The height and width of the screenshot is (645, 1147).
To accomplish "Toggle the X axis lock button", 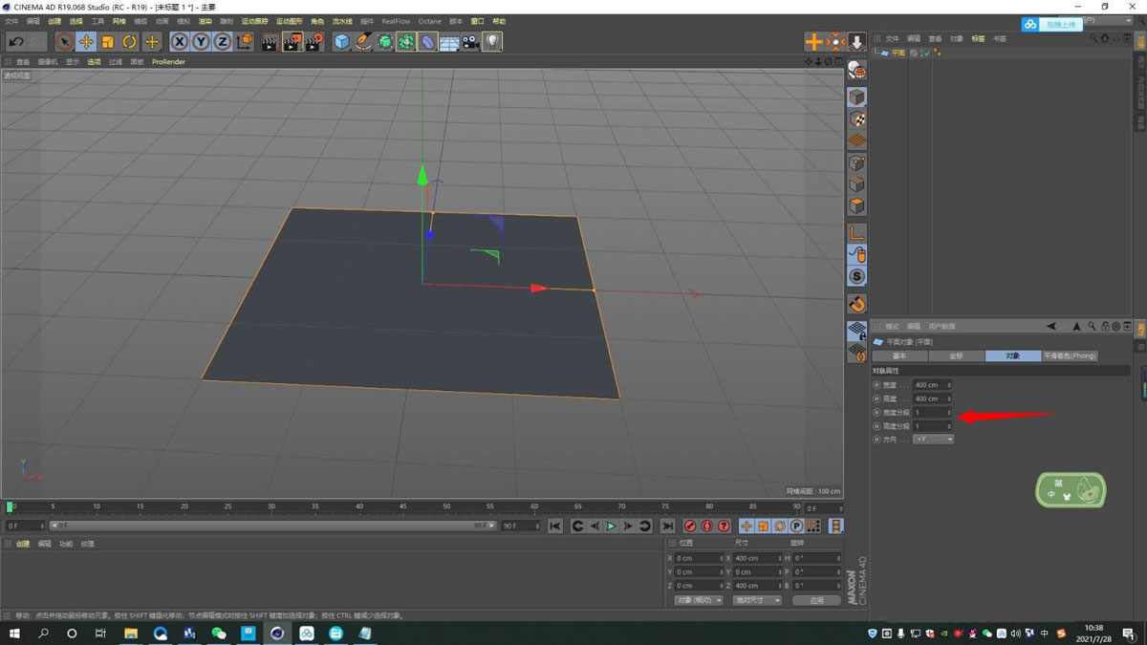I will tap(179, 41).
